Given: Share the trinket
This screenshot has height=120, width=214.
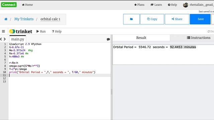Looking at the screenshot, I should click(x=177, y=19).
